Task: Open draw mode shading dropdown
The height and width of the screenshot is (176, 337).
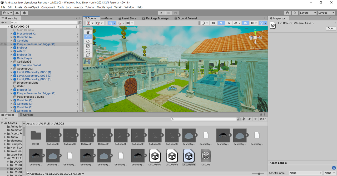Action: pyautogui.click(x=205, y=23)
